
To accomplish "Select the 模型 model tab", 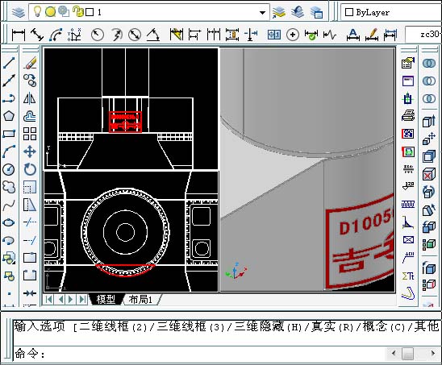I will point(106,300).
